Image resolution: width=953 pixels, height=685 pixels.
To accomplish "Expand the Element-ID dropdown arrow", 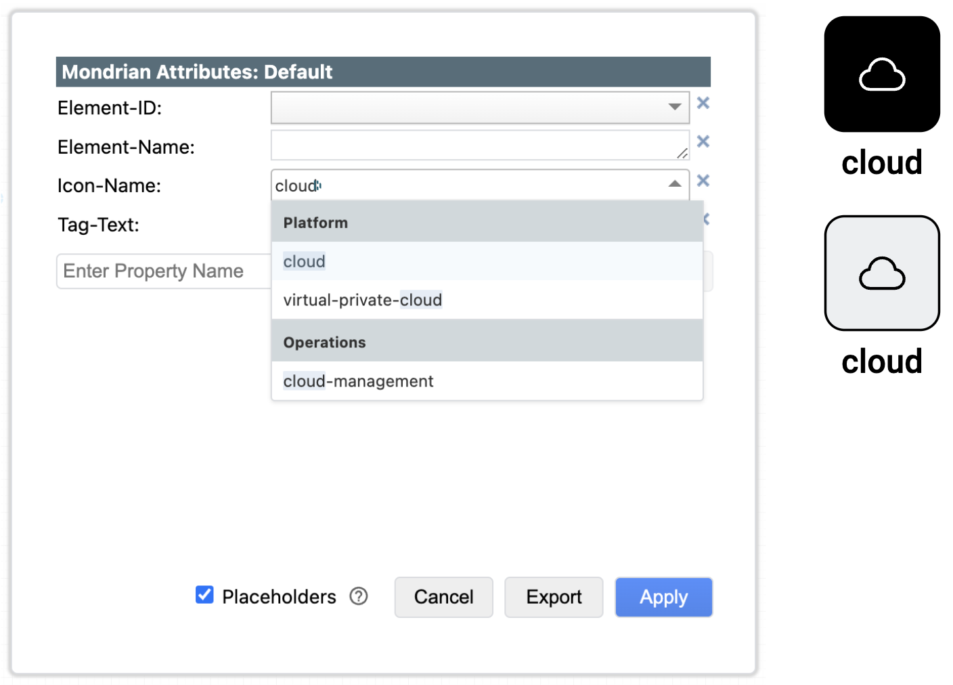I will click(674, 107).
